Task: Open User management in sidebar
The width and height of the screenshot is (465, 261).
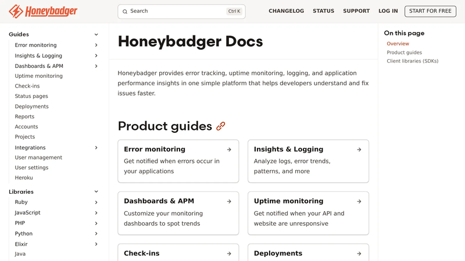Action: [38, 157]
